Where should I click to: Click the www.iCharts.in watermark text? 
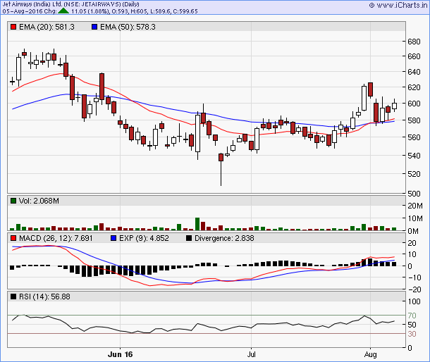tap(402, 5)
